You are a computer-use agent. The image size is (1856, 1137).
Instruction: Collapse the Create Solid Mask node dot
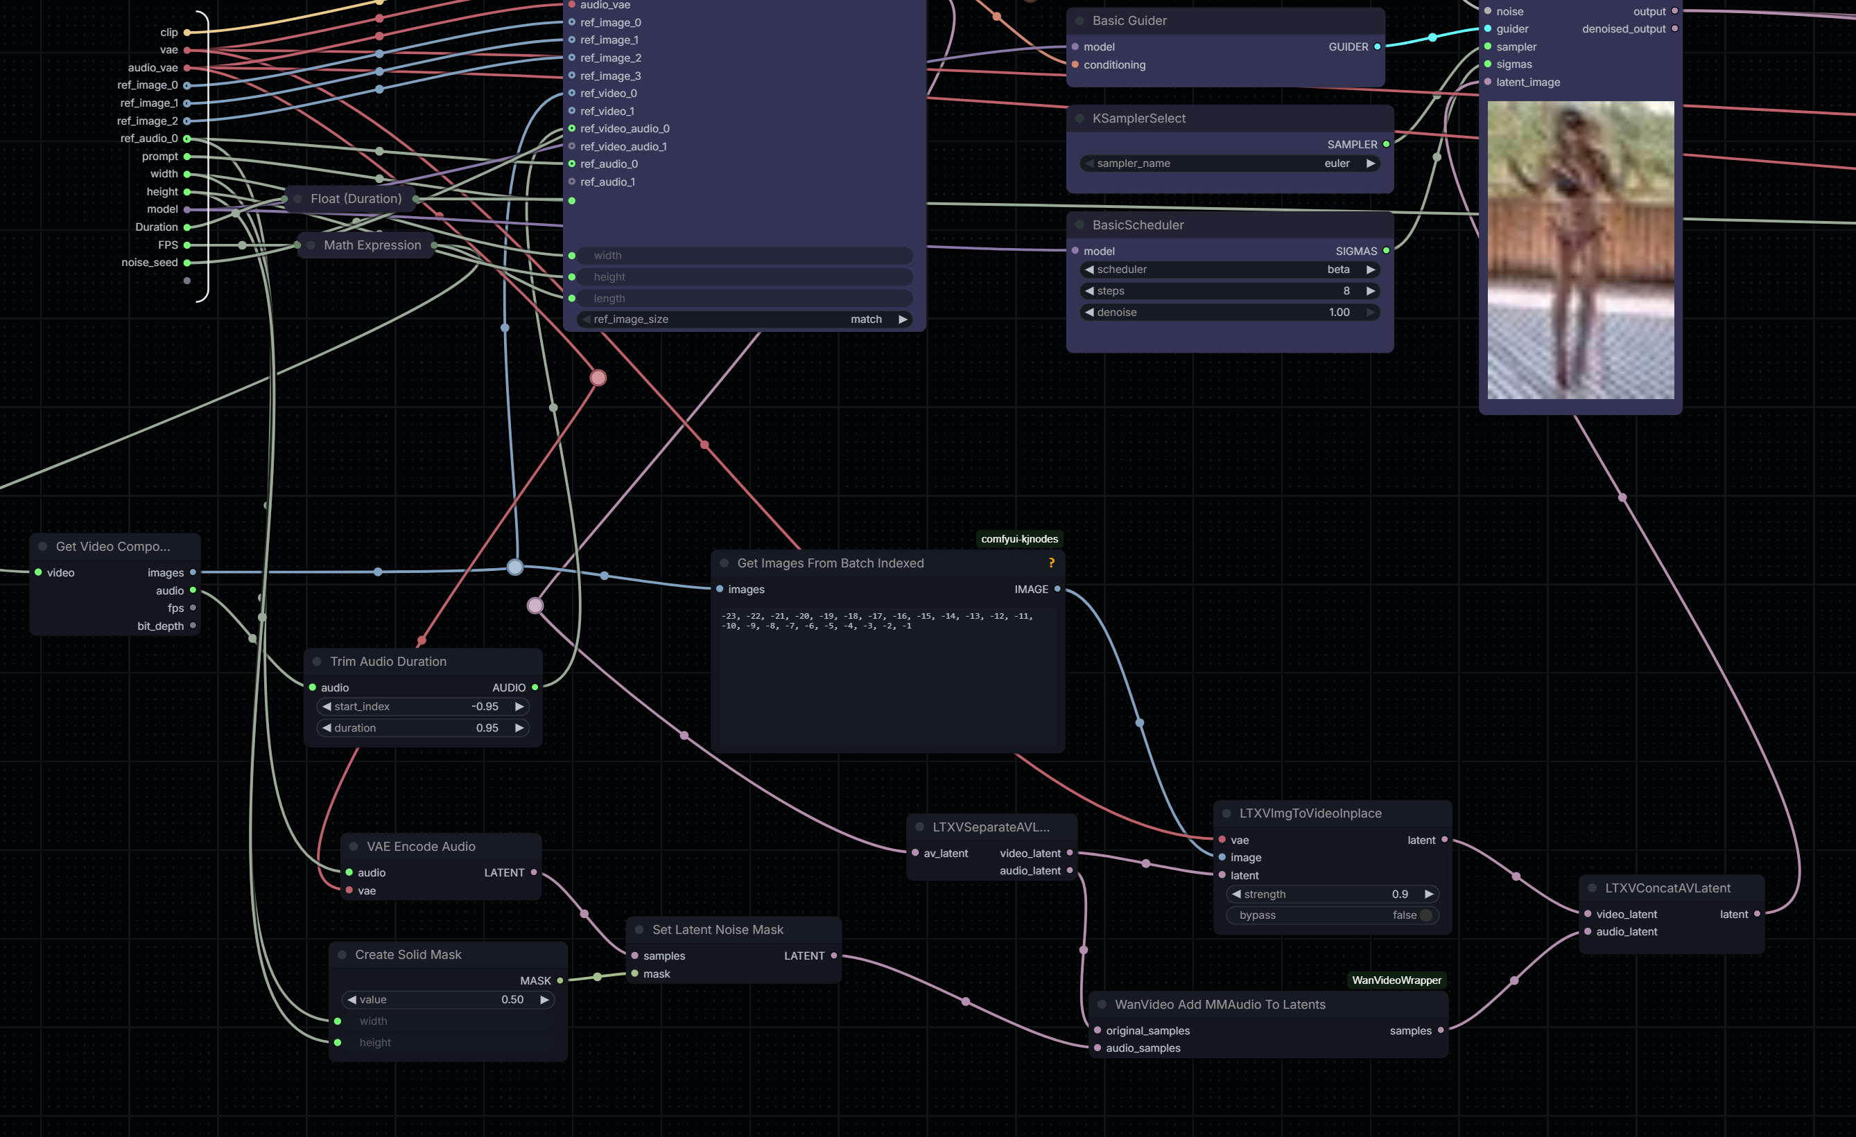[x=342, y=955]
